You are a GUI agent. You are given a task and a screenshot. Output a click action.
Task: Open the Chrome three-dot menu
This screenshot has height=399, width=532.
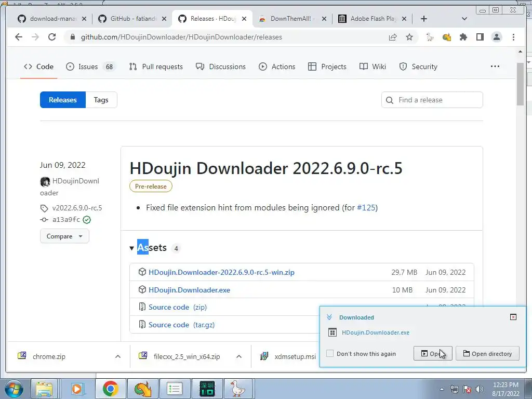[513, 37]
